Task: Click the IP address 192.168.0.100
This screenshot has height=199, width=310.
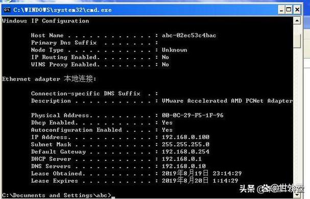Action: pos(186,137)
